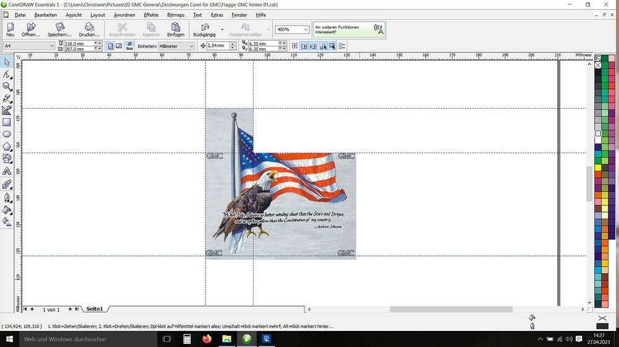Open the Fill bucket tool flyout
This screenshot has width=619, height=347.
[x=7, y=210]
